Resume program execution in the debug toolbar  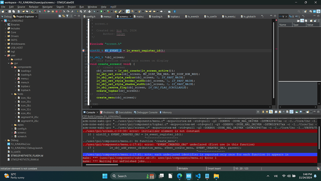[49, 11]
